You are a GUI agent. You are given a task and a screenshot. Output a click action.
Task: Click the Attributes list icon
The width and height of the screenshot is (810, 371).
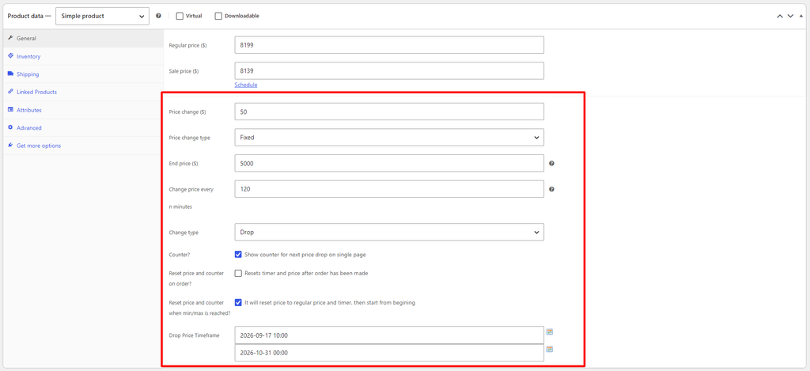[x=10, y=109]
